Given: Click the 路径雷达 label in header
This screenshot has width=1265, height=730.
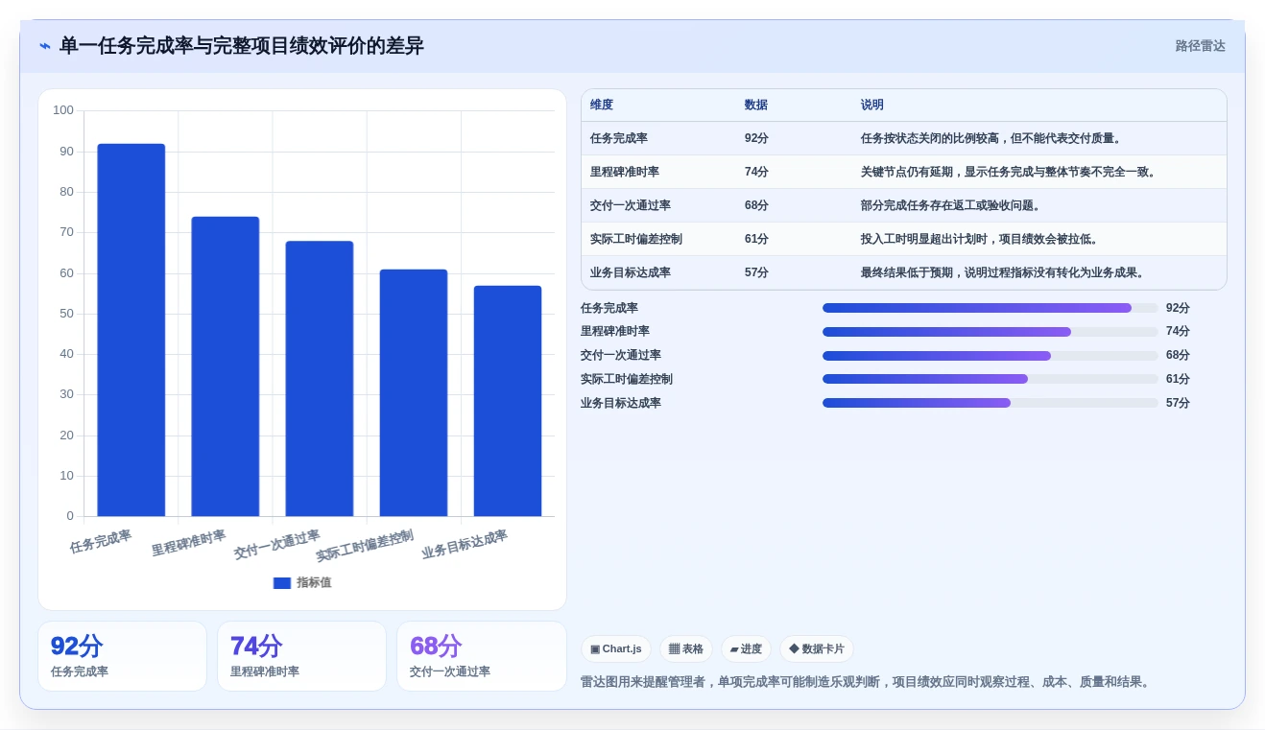Looking at the screenshot, I should (x=1200, y=46).
